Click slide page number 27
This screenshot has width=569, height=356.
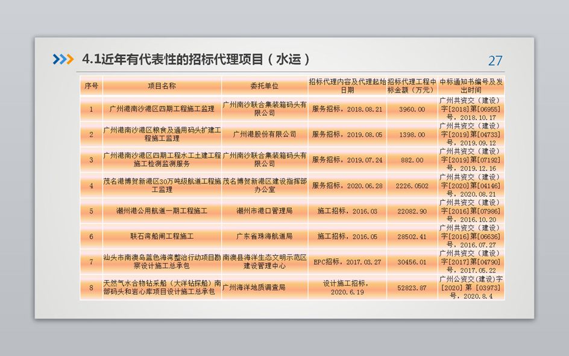(x=495, y=60)
